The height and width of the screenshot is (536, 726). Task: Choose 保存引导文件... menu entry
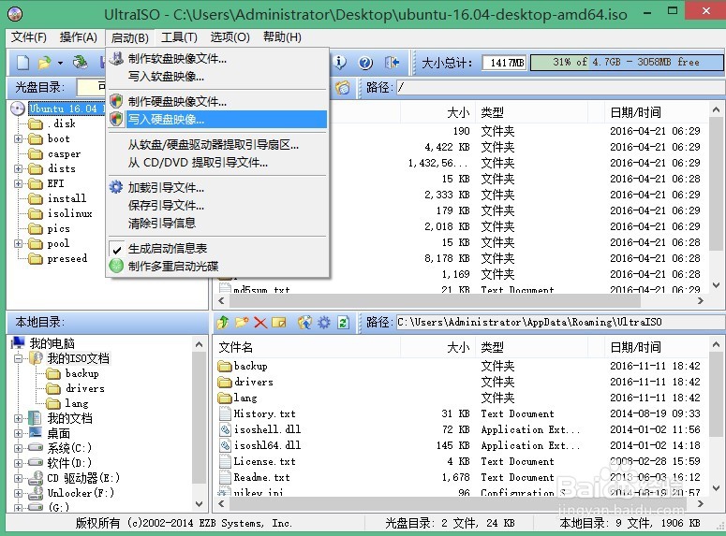pos(217,206)
